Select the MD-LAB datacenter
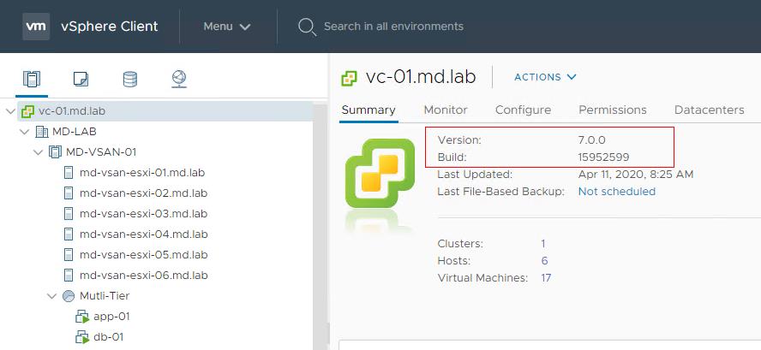This screenshot has height=350, width=761. click(75, 132)
